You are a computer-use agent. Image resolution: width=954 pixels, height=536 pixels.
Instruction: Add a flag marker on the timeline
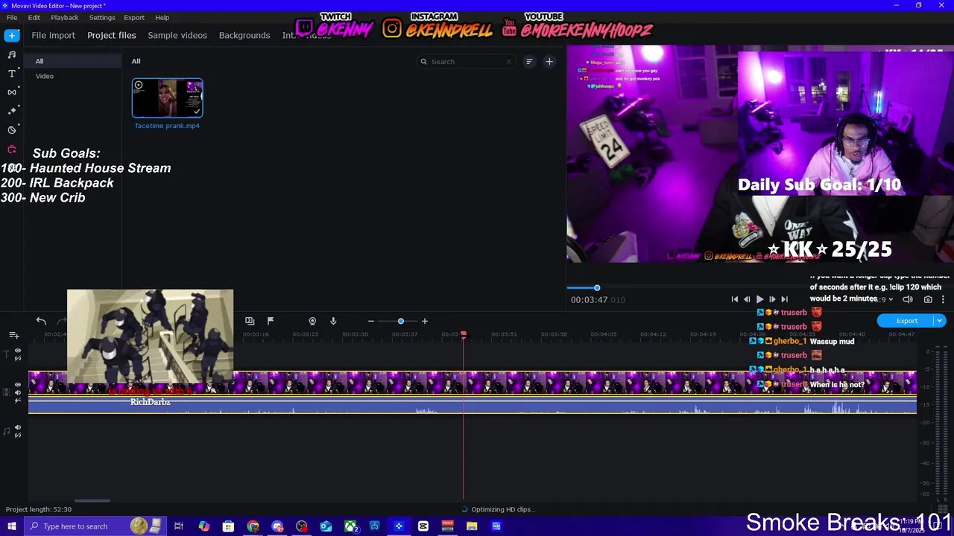coord(271,321)
